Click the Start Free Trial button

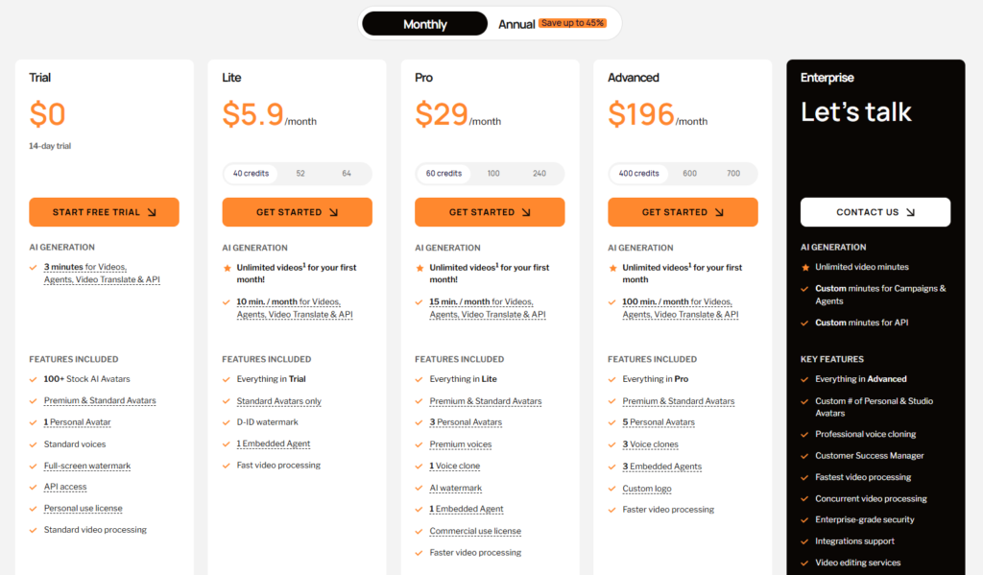pyautogui.click(x=104, y=212)
